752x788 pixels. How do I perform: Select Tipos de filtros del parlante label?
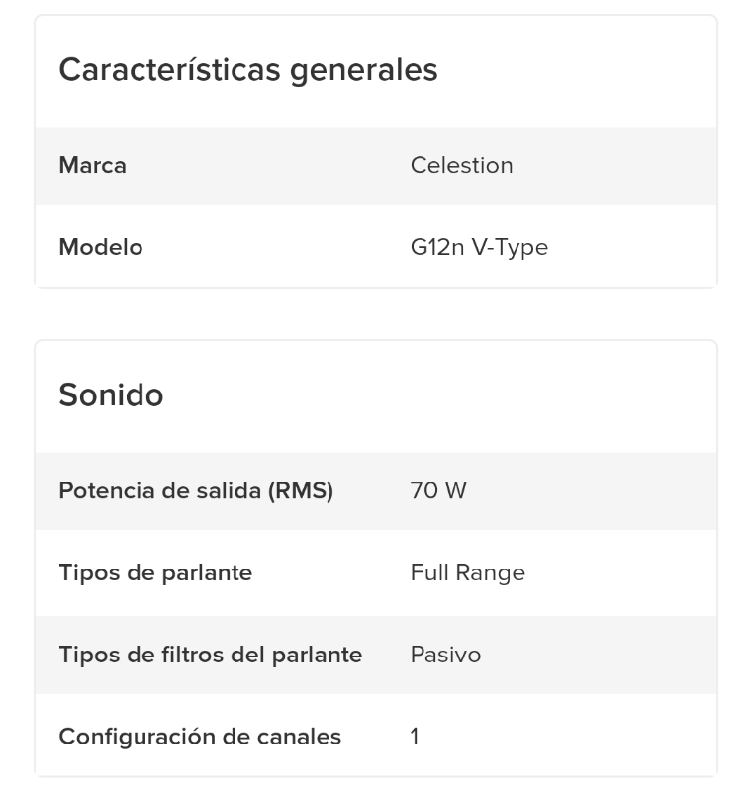(x=210, y=655)
